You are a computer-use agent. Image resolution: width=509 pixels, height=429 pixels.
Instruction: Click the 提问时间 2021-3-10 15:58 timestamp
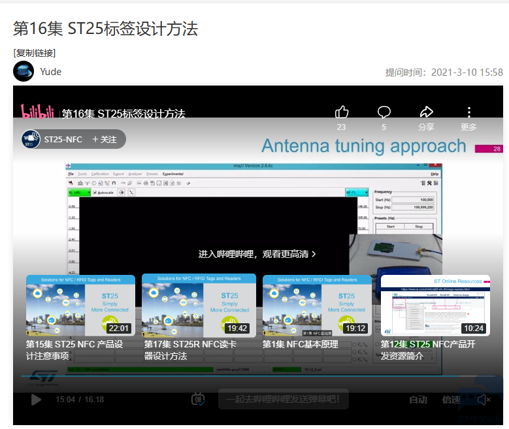coord(444,72)
